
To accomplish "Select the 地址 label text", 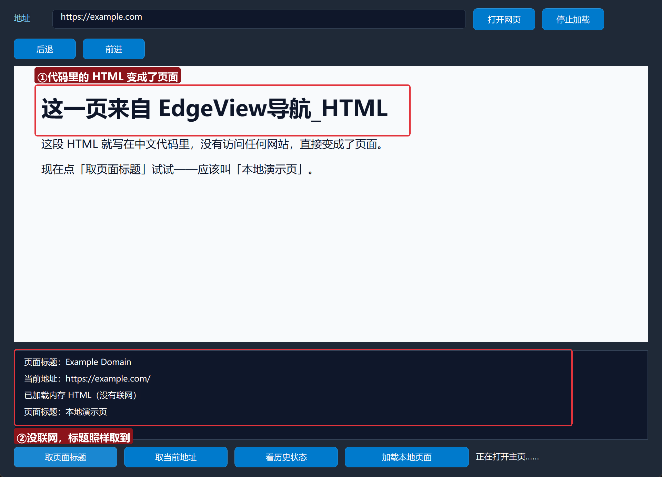I will pyautogui.click(x=22, y=18).
